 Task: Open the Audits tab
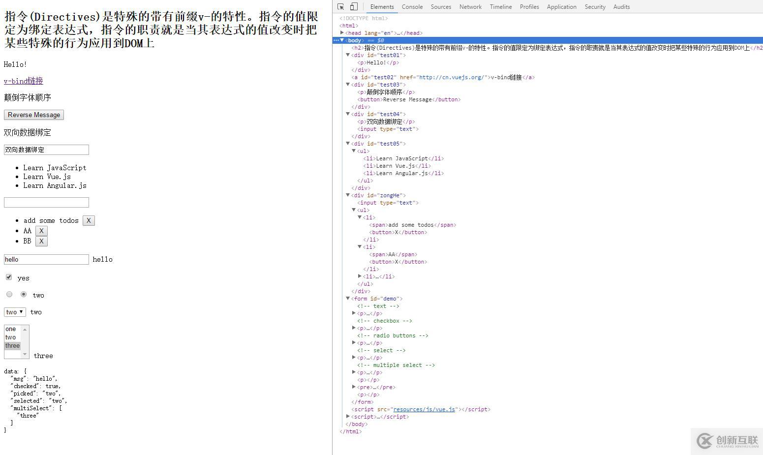pyautogui.click(x=621, y=7)
